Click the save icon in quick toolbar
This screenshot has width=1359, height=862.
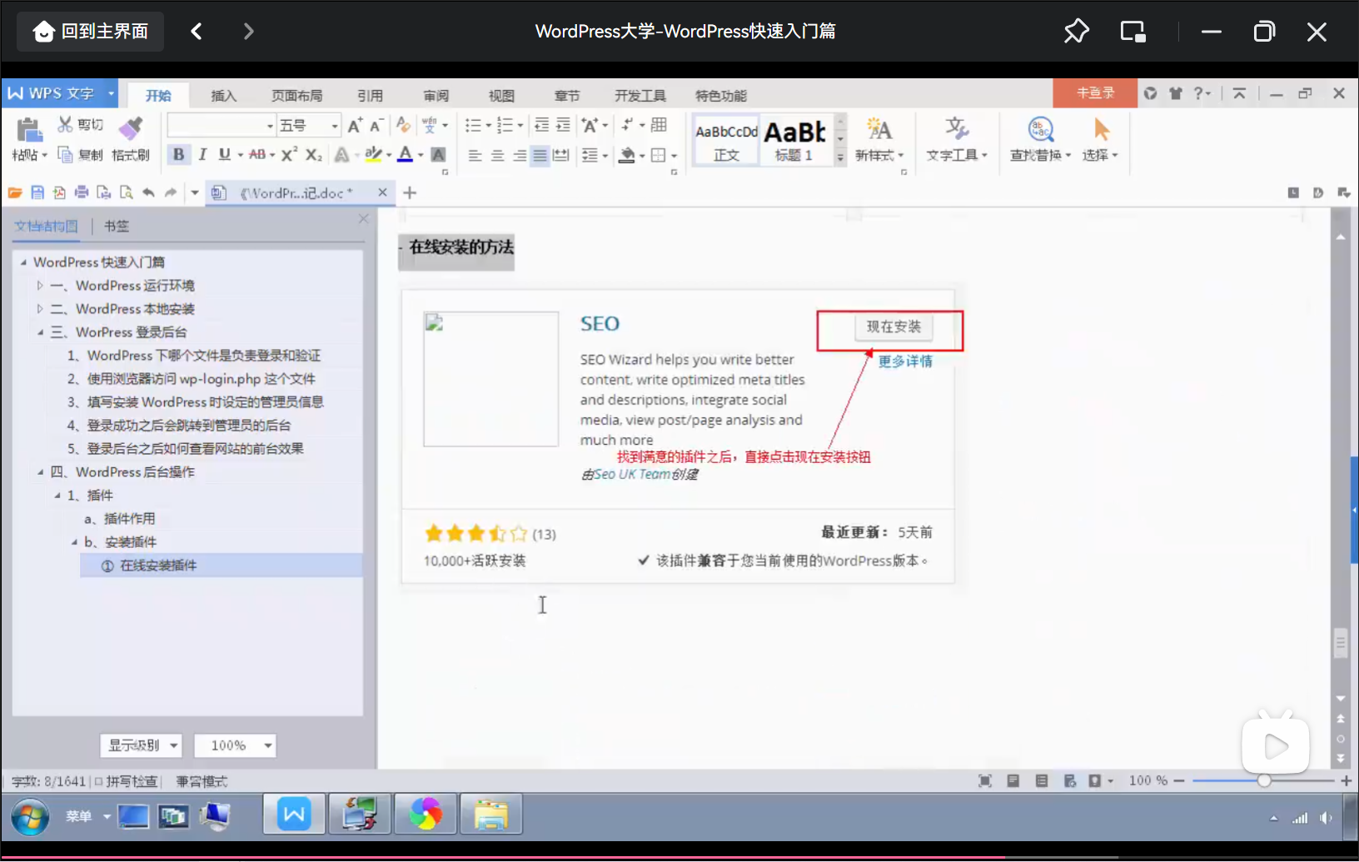pos(37,192)
